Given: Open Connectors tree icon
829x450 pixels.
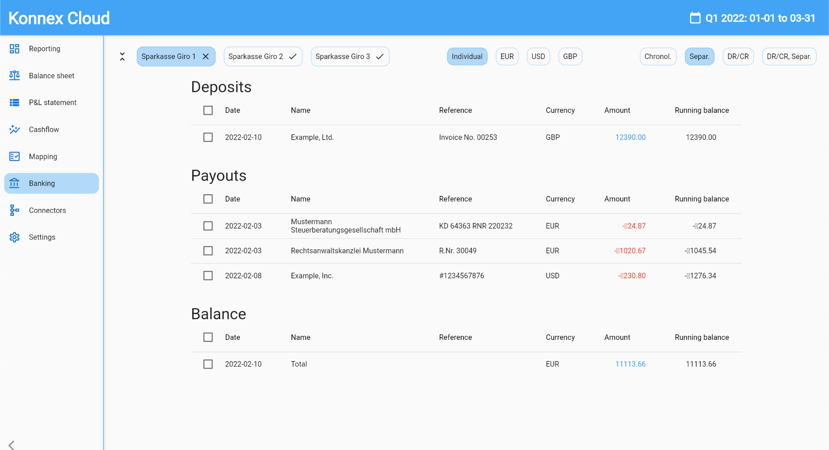Looking at the screenshot, I should 15,210.
